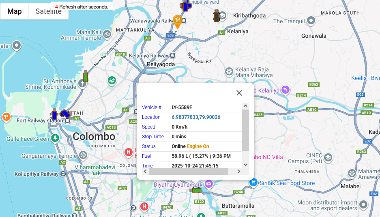Select the dark vehicle marker near Kiribathgoda
Screen dimensions: 380x217
(216, 16)
